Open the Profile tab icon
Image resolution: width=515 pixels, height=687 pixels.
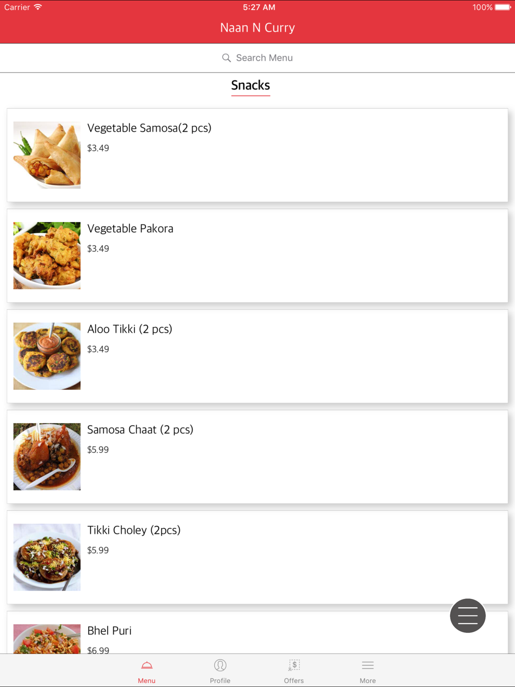[x=220, y=665]
